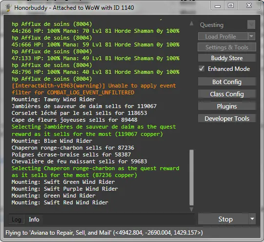Click 'Corselet léché par le sel sells for 118653'

80,113
